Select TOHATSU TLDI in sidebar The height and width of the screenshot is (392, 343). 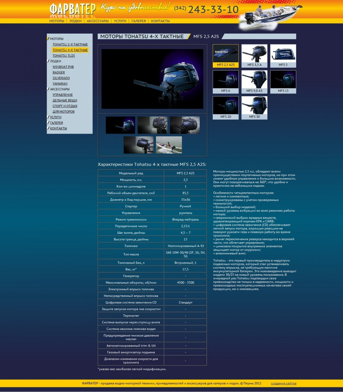[x=63, y=56]
